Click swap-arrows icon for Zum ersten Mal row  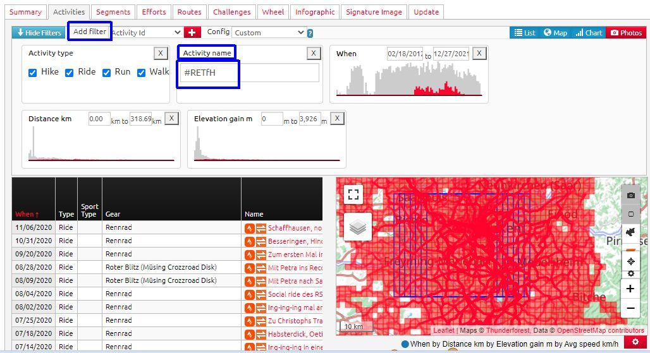tap(261, 254)
